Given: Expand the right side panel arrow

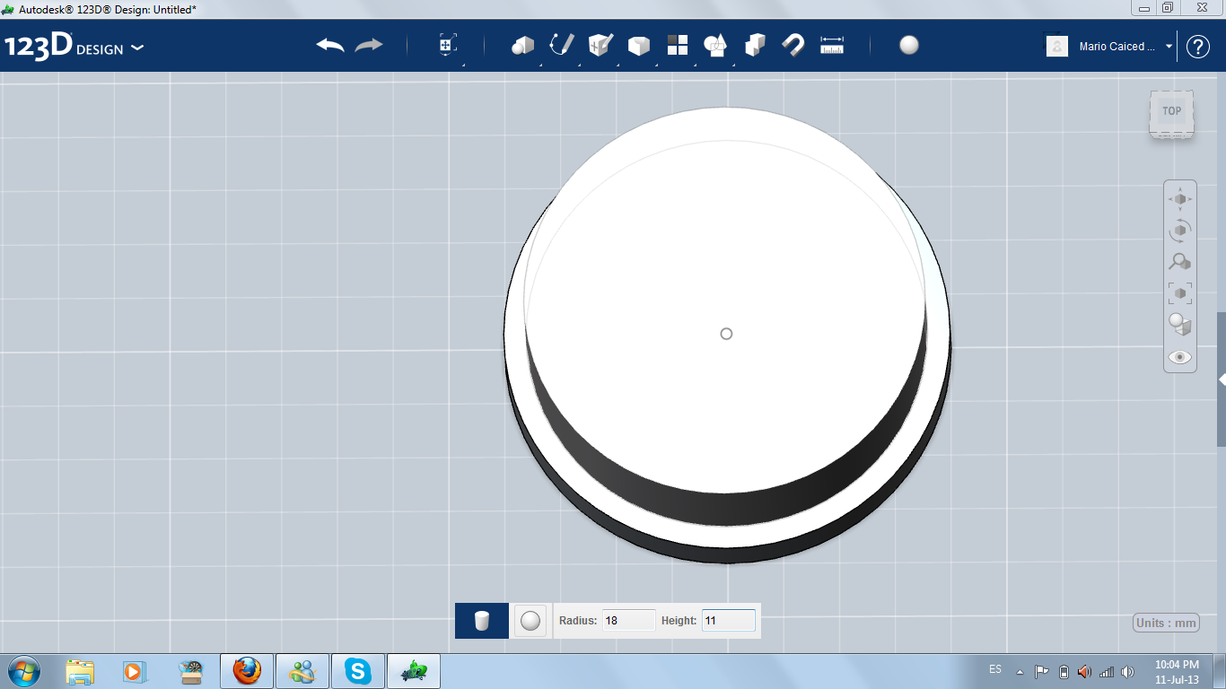Looking at the screenshot, I should 1222,380.
